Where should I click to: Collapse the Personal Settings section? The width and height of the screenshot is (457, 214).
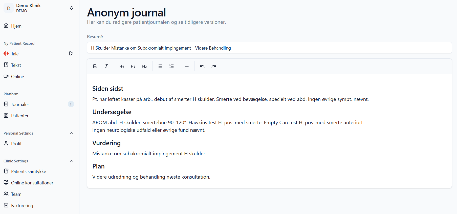(72, 133)
